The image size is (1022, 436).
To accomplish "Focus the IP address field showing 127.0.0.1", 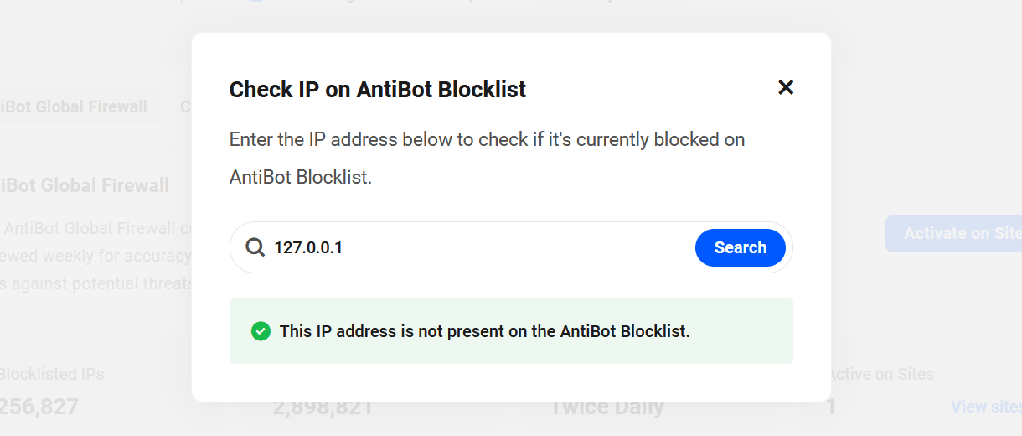I will coord(477,247).
